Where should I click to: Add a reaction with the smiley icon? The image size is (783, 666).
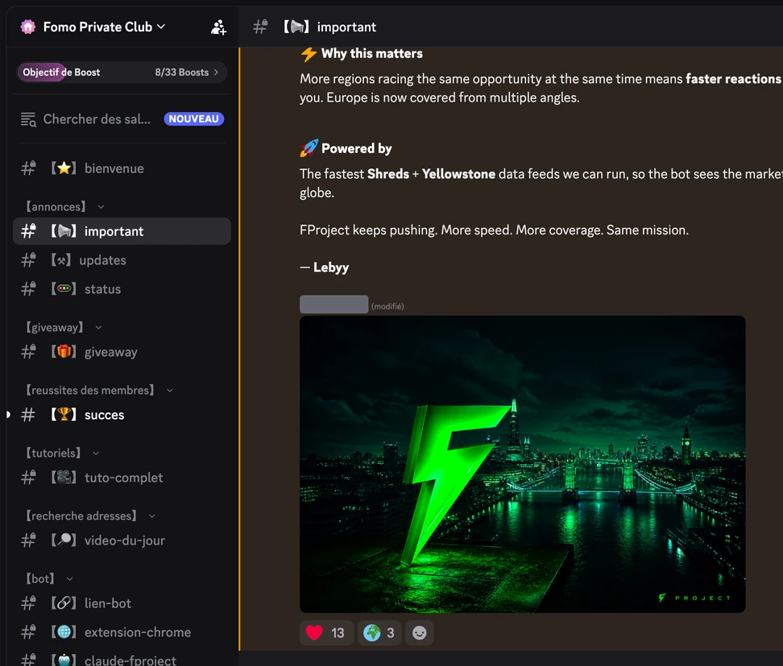tap(420, 633)
